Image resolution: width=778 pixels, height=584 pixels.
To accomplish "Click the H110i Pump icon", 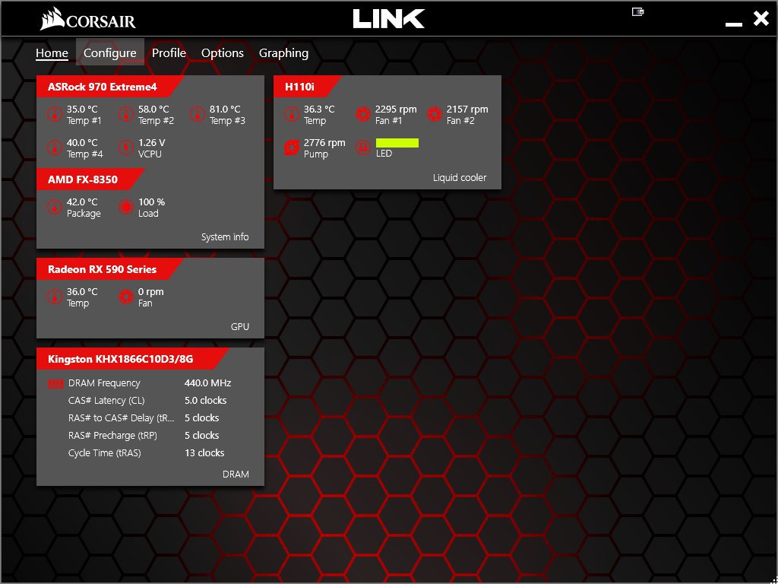I will (291, 148).
